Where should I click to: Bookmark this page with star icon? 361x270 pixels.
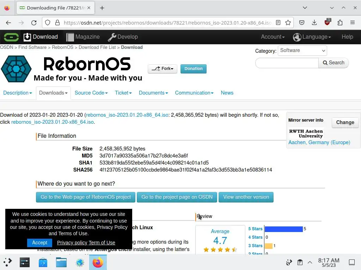point(288,22)
